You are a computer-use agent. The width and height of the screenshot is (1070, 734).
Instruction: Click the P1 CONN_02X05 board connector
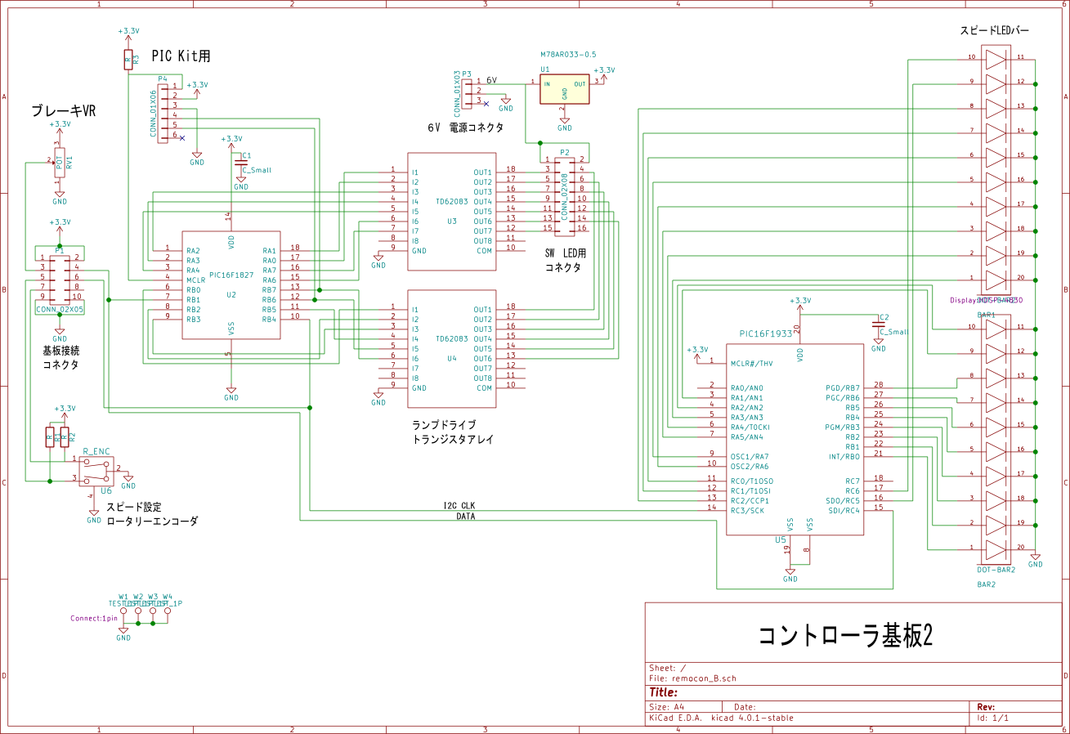click(60, 281)
